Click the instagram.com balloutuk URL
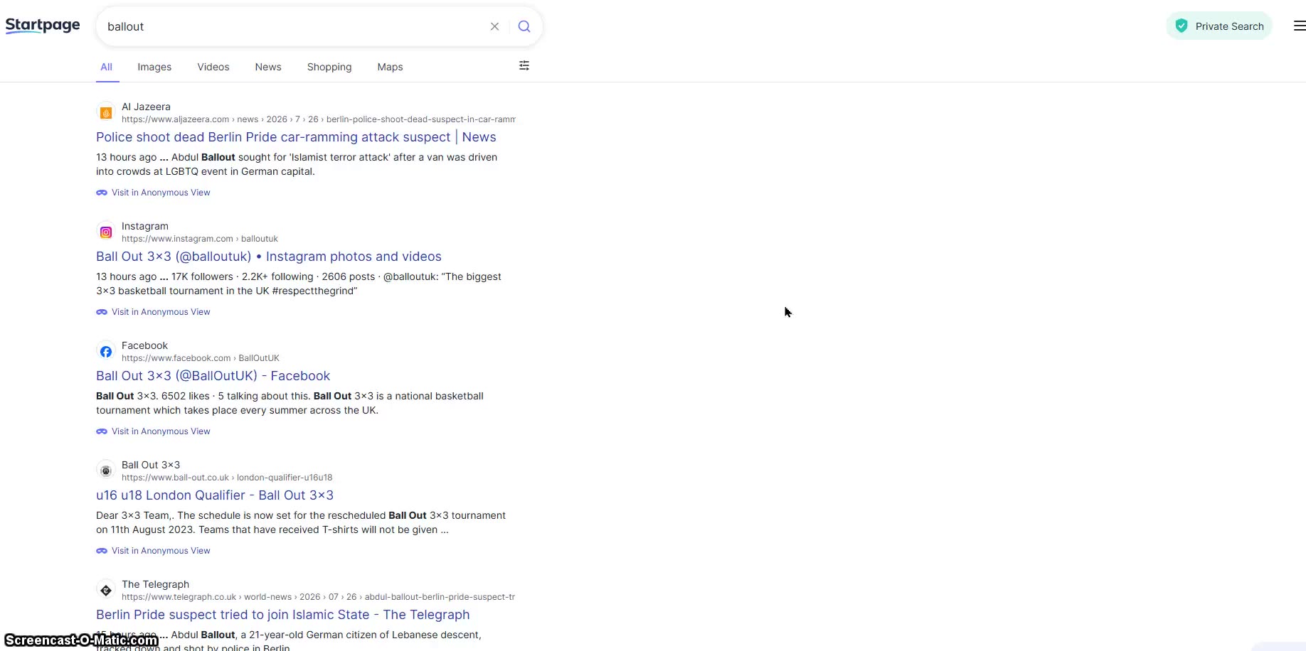 (x=200, y=239)
